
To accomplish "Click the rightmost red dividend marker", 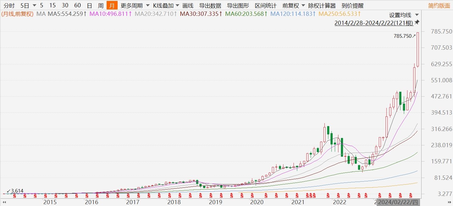I will 411,195.
